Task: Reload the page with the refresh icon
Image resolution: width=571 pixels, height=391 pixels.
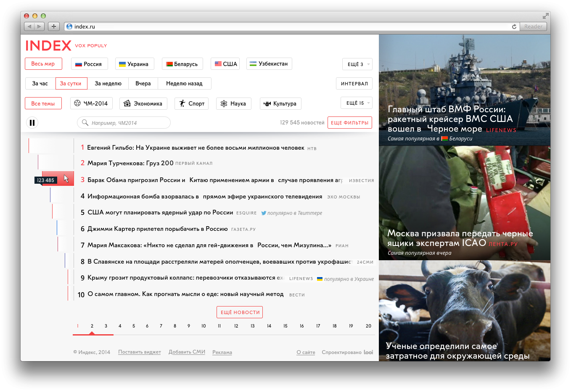Action: coord(514,26)
